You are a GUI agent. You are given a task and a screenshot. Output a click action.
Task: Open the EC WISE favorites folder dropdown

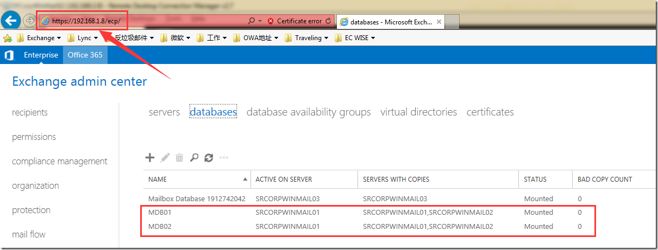pos(355,38)
